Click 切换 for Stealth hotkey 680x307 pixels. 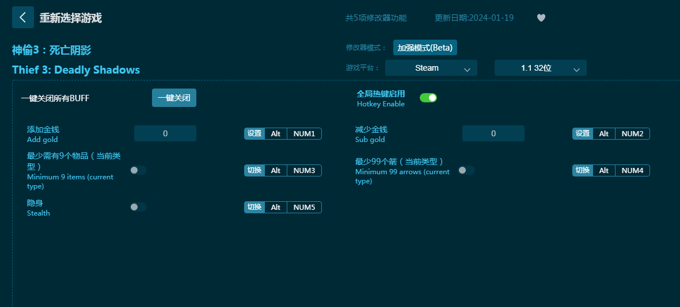pyautogui.click(x=254, y=207)
